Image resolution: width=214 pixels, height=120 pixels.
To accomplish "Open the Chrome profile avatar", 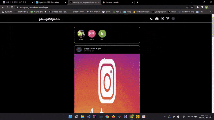I will tap(207, 7).
